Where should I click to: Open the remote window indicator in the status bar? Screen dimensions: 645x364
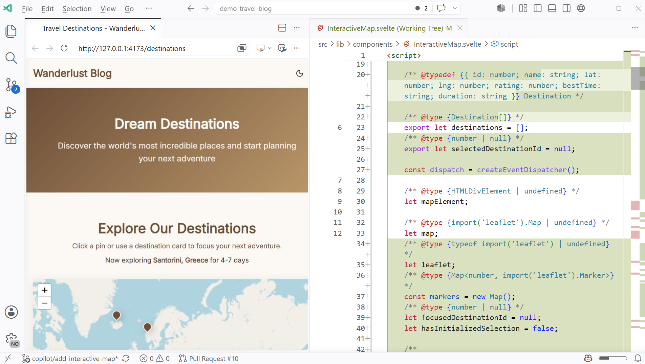8,358
